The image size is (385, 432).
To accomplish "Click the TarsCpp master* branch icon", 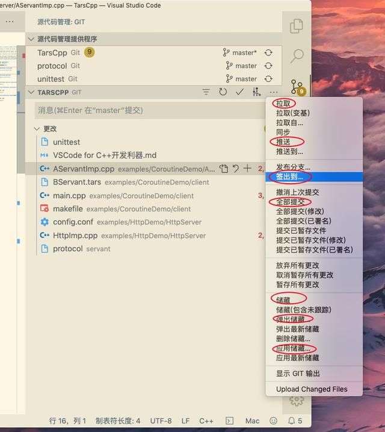I will coord(226,52).
